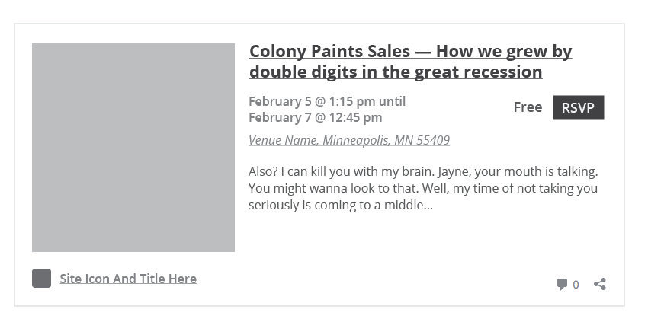Click the word "until" in the date line
This screenshot has height=322, width=648.
(x=392, y=101)
